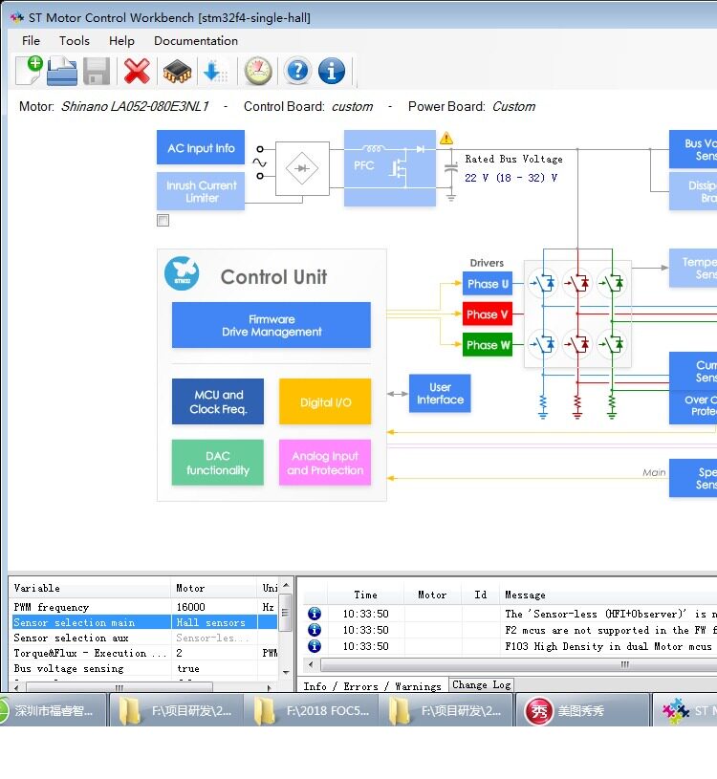This screenshot has width=717, height=779.
Task: Click the bottom blue IGBT transistor symbol
Action: point(542,344)
